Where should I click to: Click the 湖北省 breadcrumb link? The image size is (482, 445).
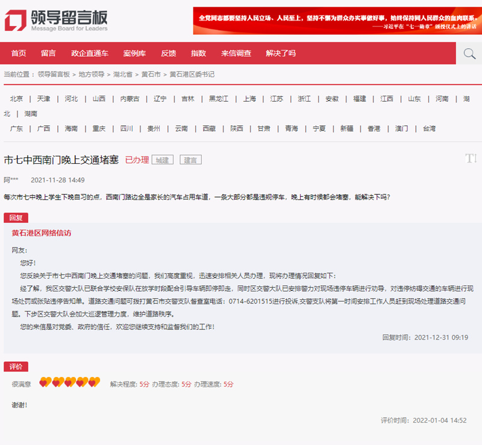coord(123,75)
